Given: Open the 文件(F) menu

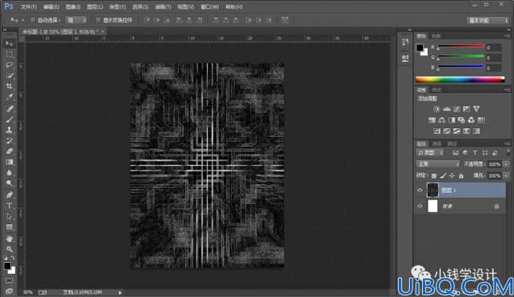Looking at the screenshot, I should 28,7.
